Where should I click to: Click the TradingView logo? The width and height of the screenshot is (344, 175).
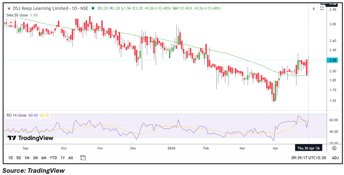click(30, 138)
